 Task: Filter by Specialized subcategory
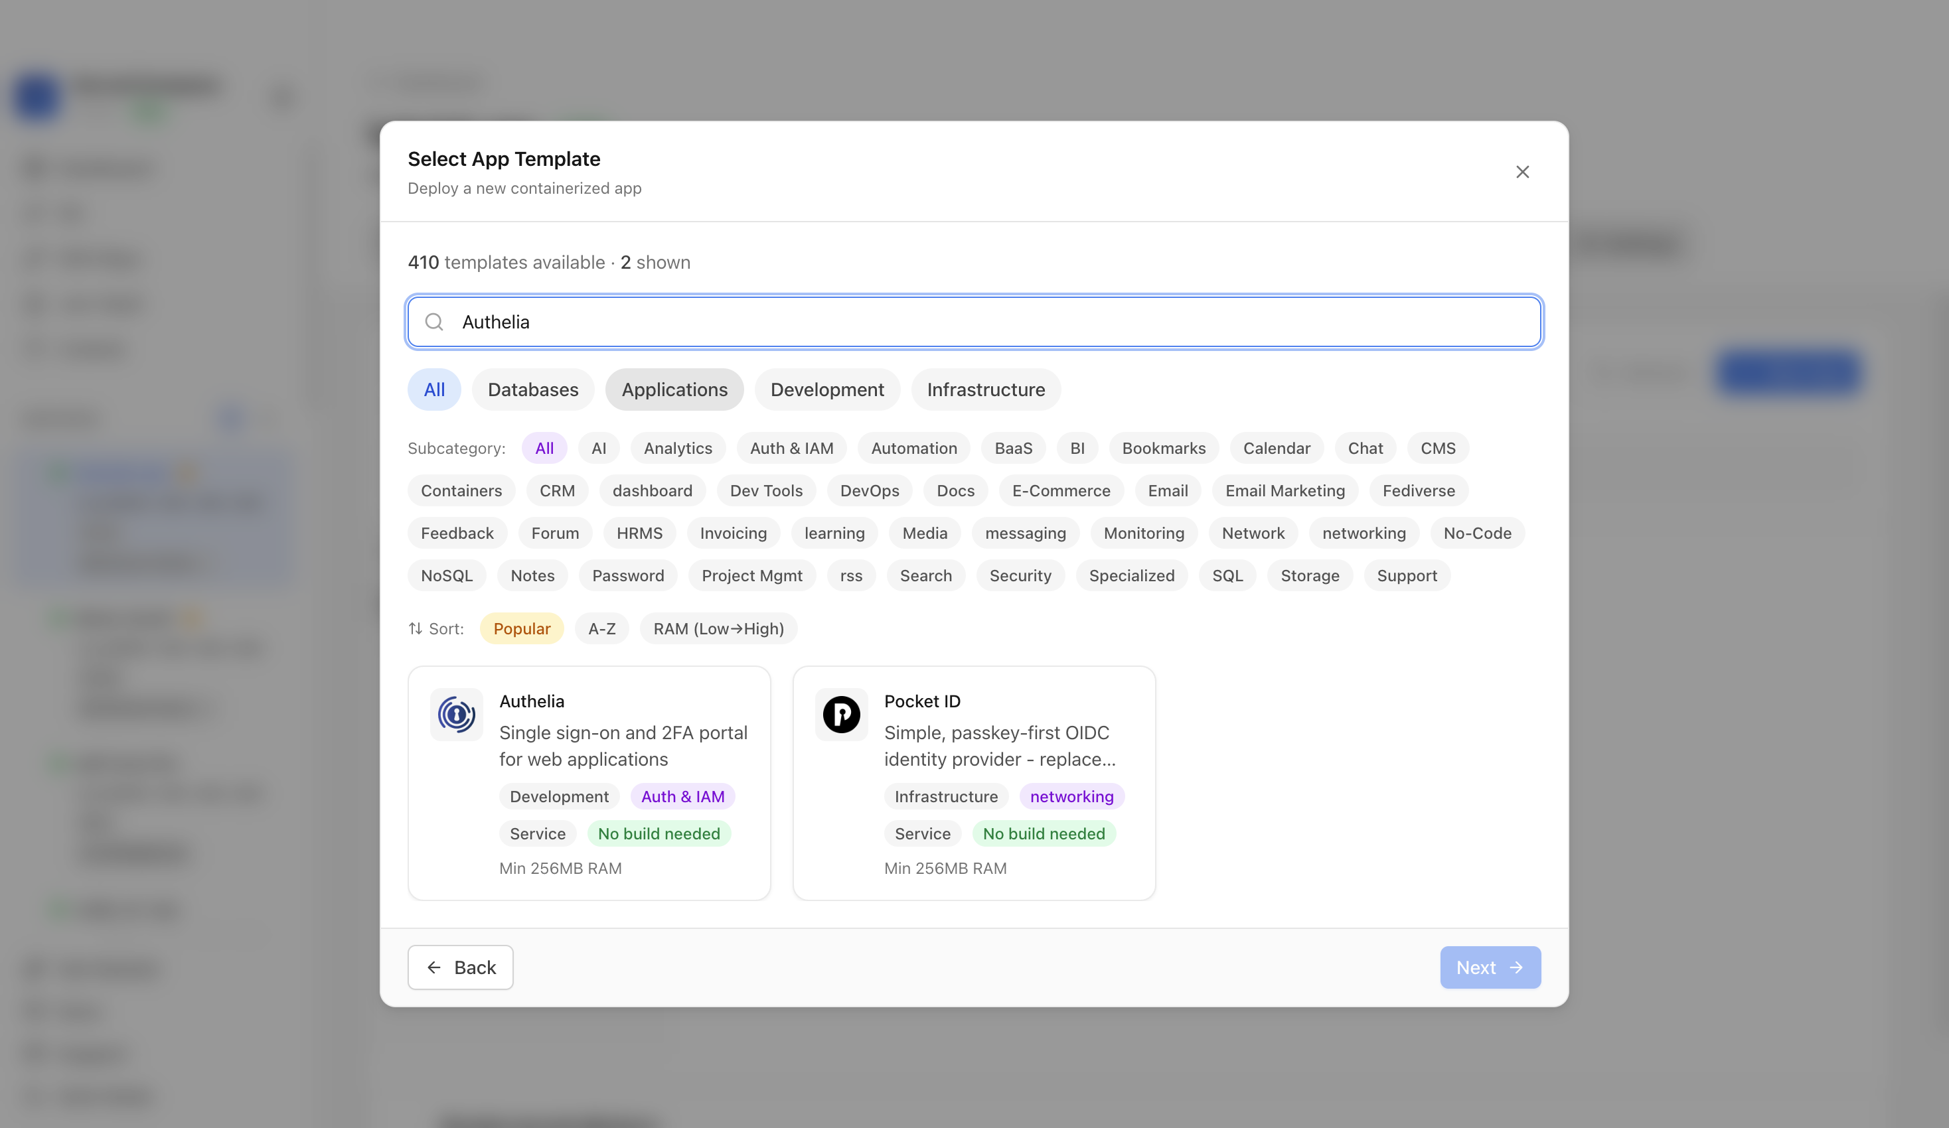1132,576
